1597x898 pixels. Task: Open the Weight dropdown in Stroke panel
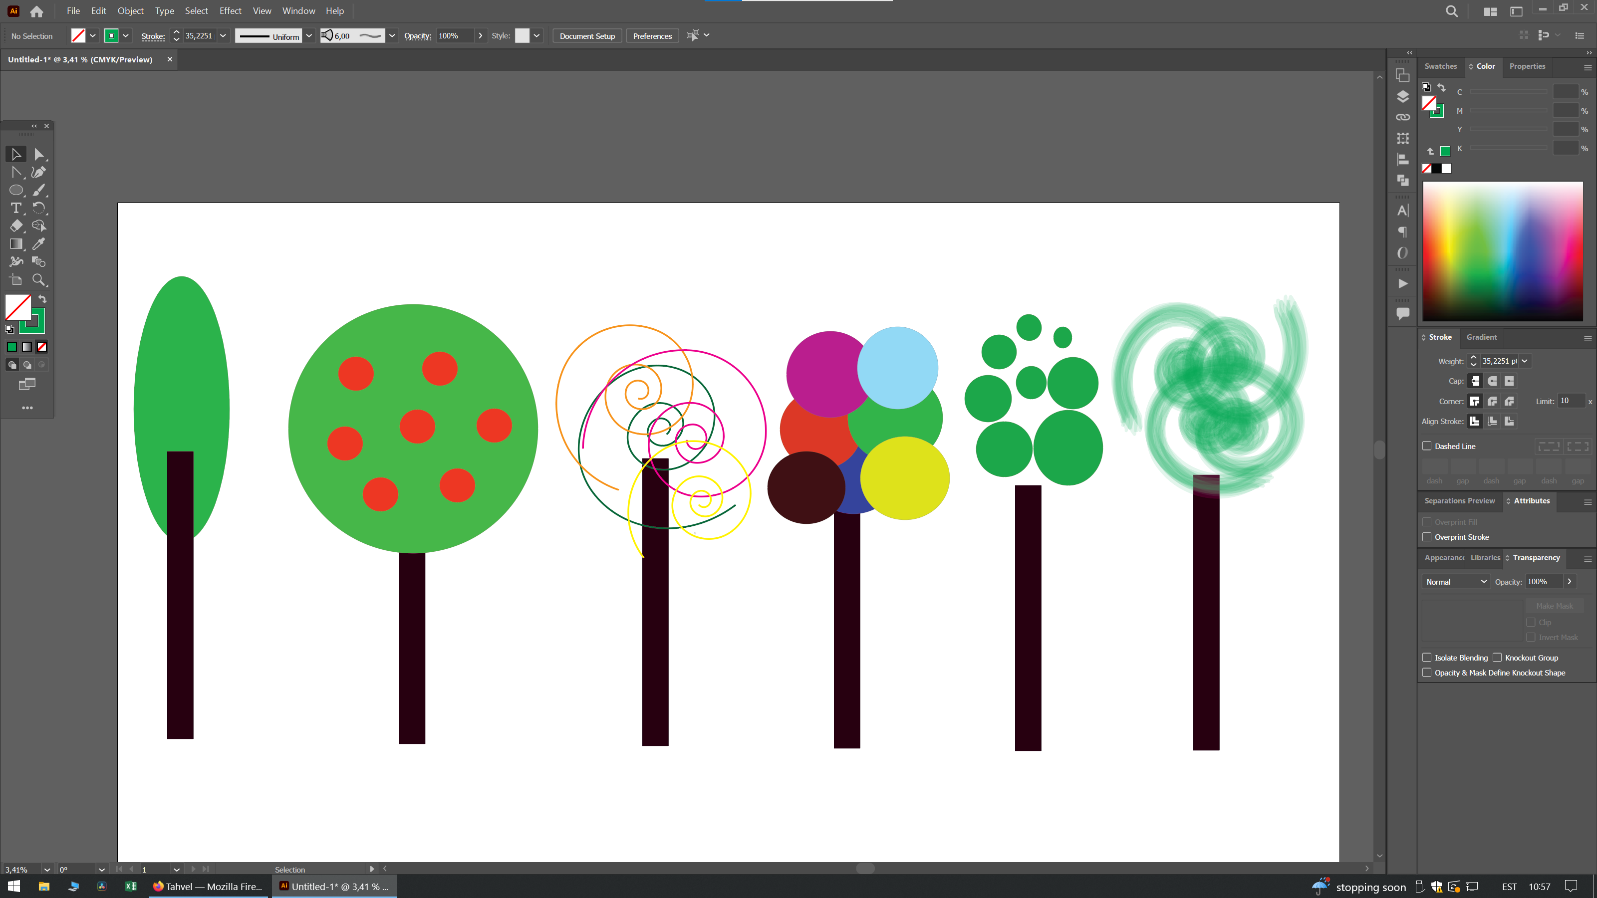coord(1525,361)
